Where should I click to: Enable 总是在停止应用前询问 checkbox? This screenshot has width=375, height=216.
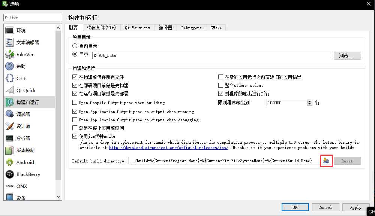point(75,128)
